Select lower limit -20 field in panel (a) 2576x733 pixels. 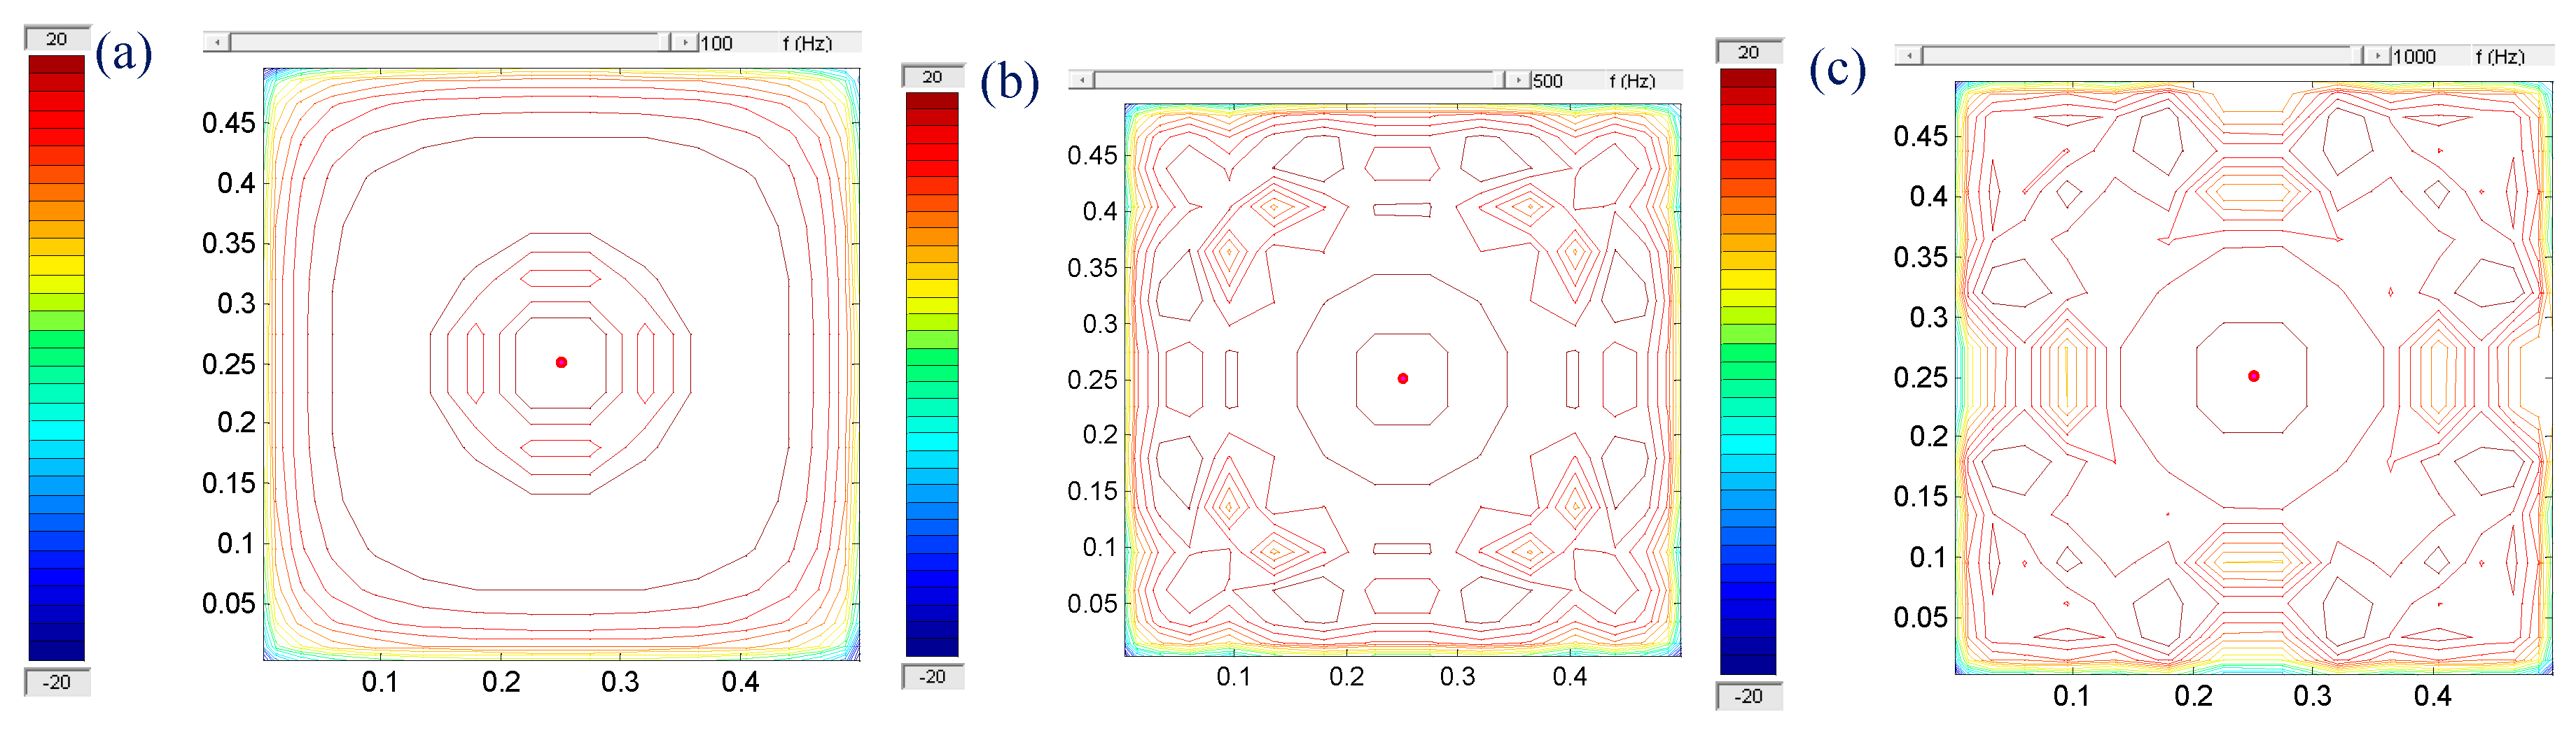[x=57, y=682]
